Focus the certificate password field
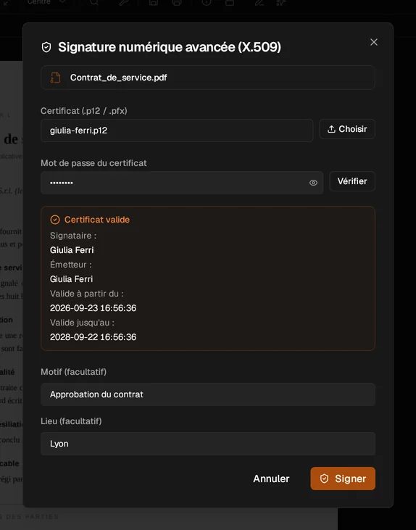The image size is (416, 530). tap(182, 183)
